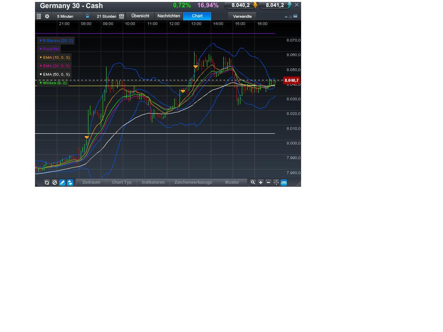Select the Chart tab
This screenshot has height=332, width=443.
(x=197, y=16)
